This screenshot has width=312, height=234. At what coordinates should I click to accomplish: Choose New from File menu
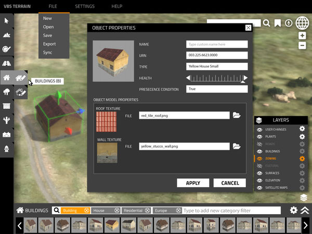click(x=47, y=18)
